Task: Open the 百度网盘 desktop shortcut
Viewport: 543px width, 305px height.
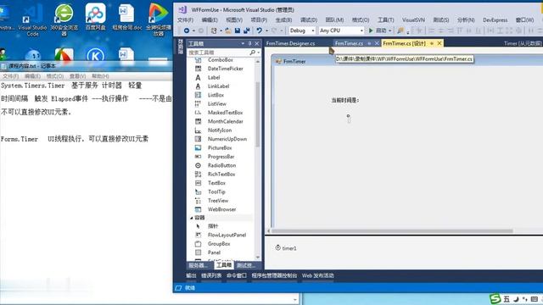Action: (96, 17)
